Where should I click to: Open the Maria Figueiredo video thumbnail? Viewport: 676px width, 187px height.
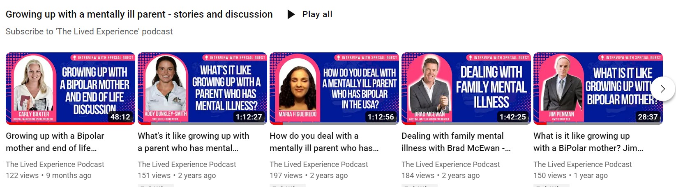tap(334, 88)
